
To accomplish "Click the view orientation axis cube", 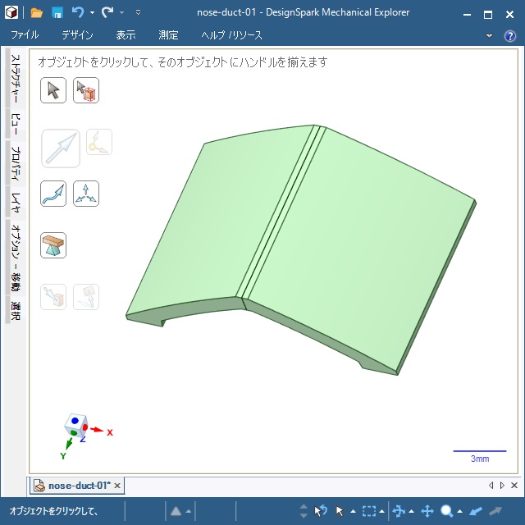I will [76, 426].
